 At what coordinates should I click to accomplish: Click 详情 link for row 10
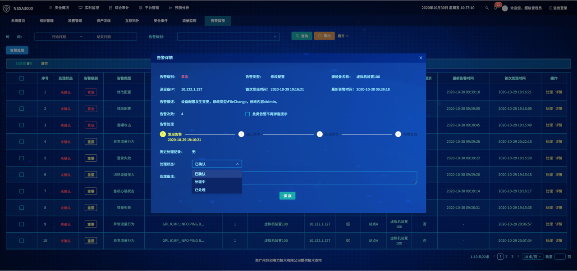(559, 240)
